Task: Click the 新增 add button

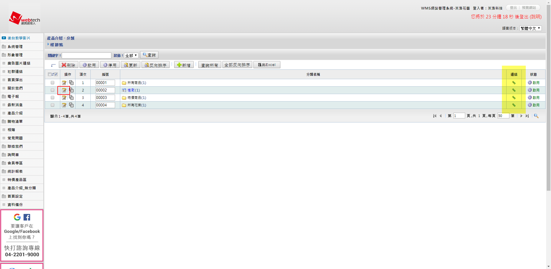Action: tap(184, 65)
